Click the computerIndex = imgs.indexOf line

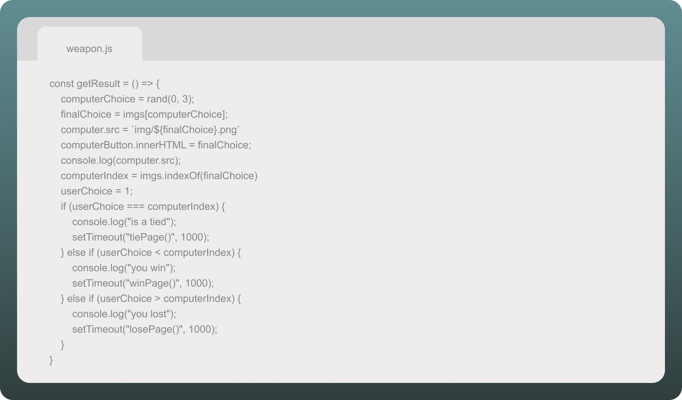(159, 176)
